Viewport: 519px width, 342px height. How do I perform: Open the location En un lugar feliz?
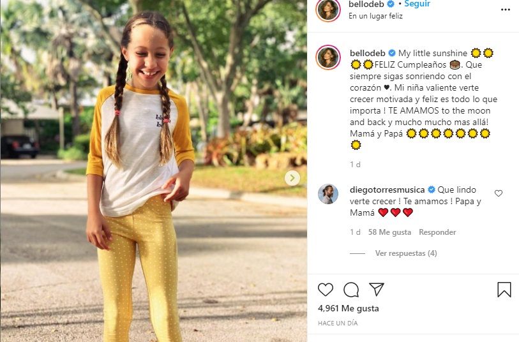pos(375,16)
